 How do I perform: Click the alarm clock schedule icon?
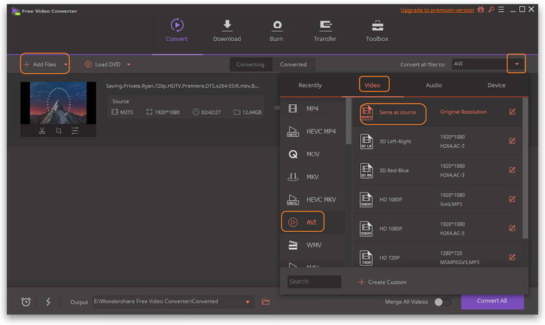coord(26,302)
